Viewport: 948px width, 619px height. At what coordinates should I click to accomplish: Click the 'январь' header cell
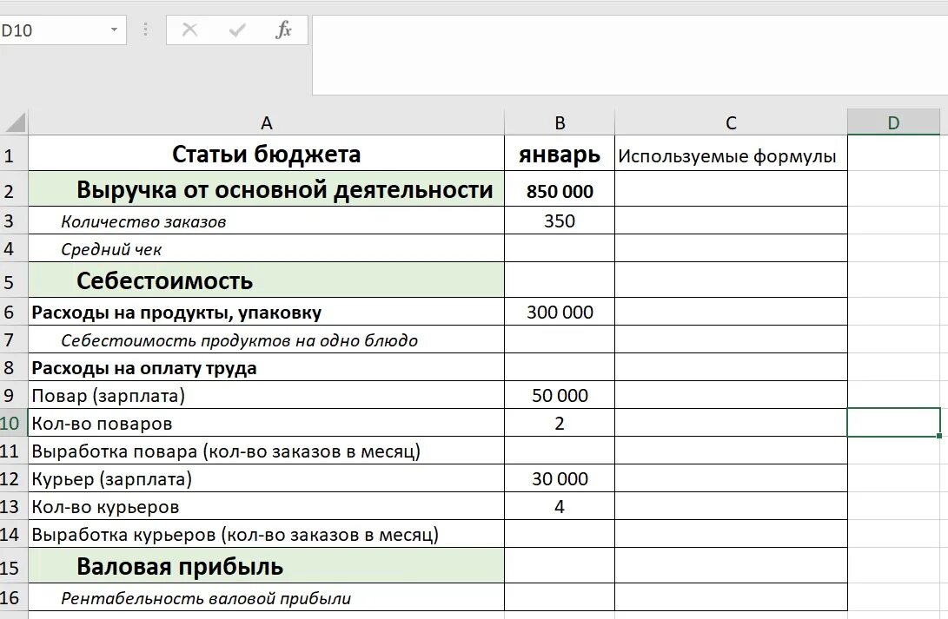click(560, 154)
